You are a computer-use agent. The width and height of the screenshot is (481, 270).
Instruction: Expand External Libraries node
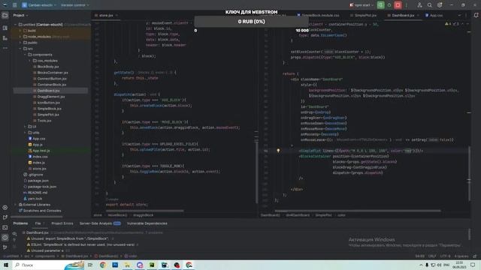(x=16, y=205)
